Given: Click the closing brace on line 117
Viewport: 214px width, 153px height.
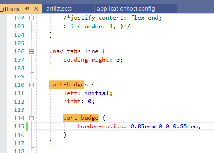Looking at the screenshot, I should click(x=51, y=143).
